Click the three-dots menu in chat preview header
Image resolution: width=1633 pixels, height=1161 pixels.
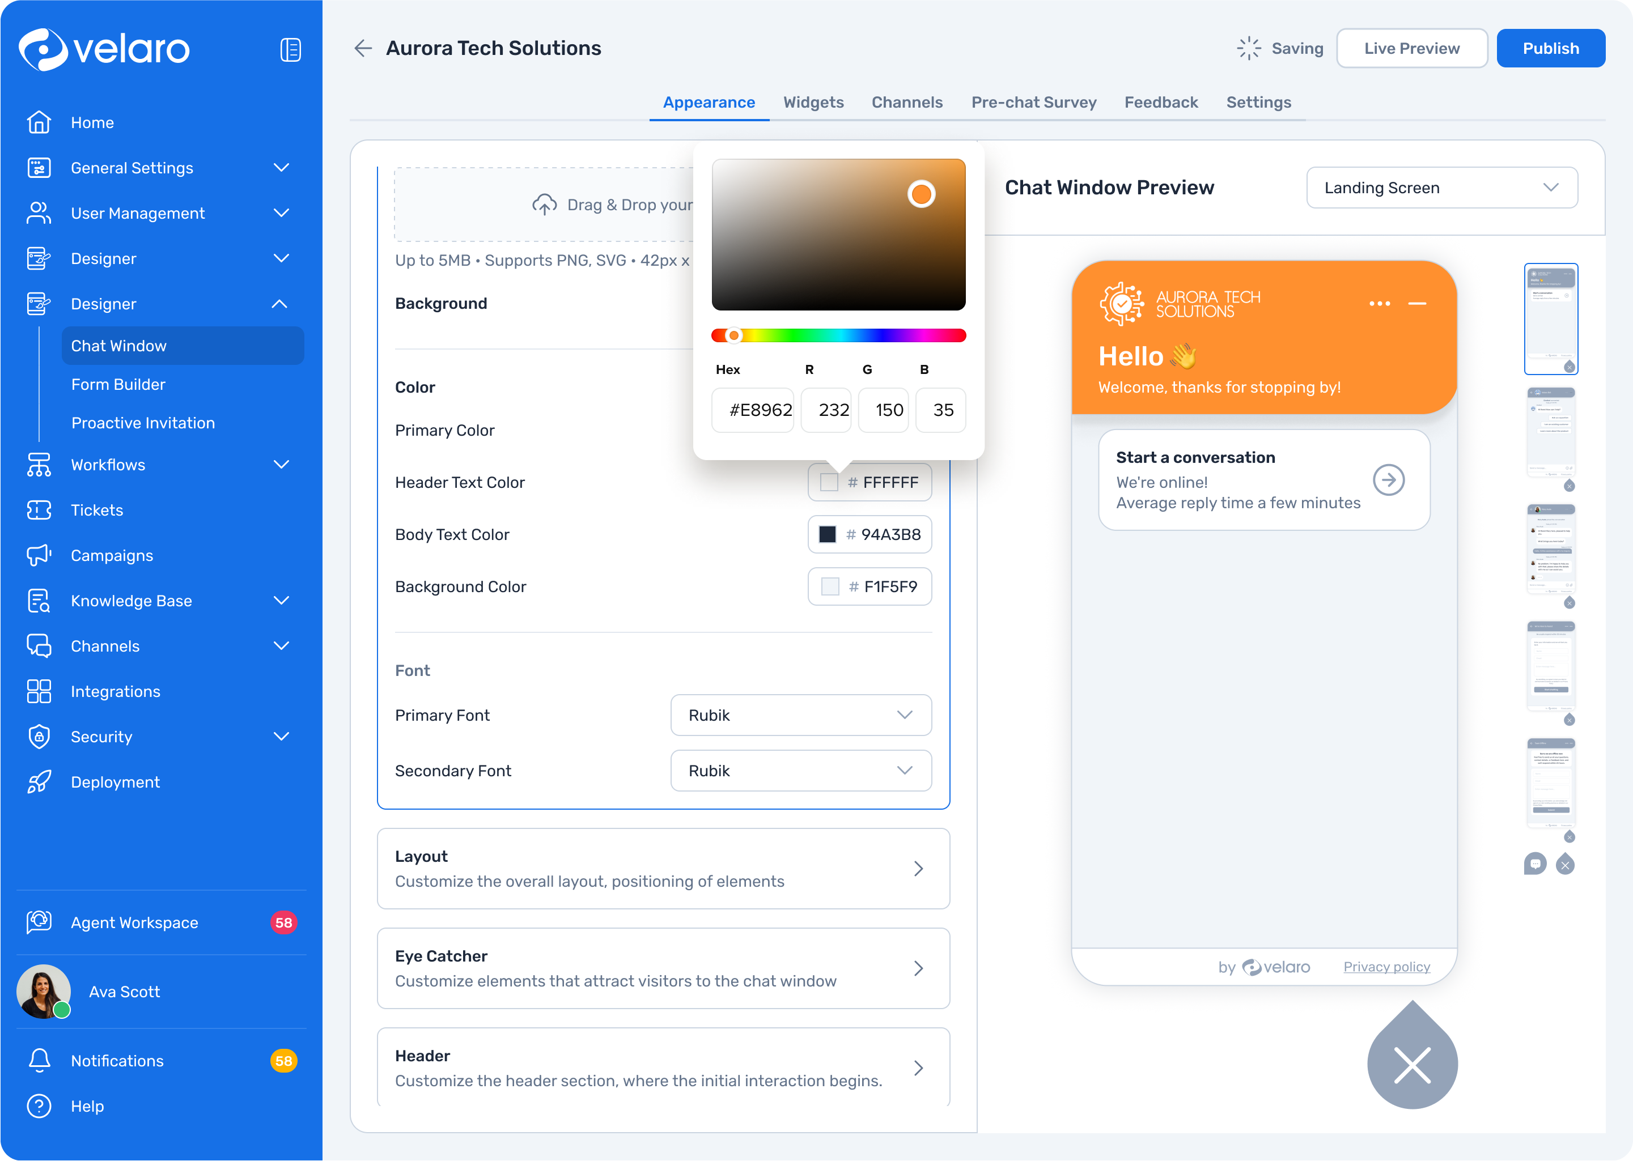[x=1379, y=303]
